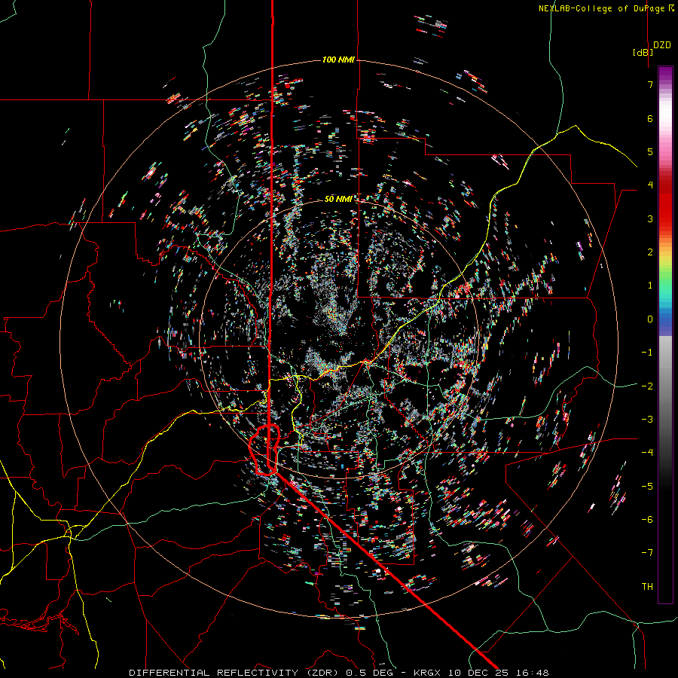Select the positive 7 scale value
This screenshot has height=678, width=678.
pyautogui.click(x=650, y=84)
